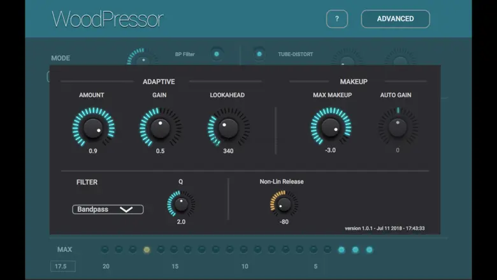Screen dimensions: 497x280
Task: Click the version 1.0.1 build text
Action: tap(384, 228)
